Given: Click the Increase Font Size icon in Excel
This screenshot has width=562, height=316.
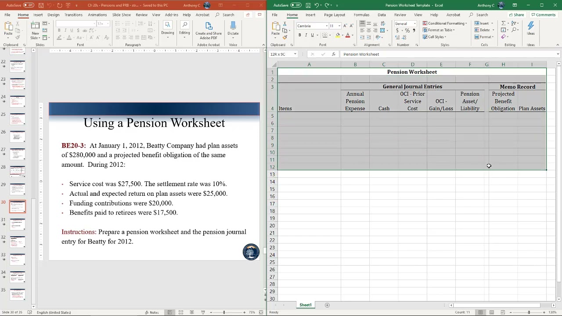Looking at the screenshot, I should pos(345,26).
